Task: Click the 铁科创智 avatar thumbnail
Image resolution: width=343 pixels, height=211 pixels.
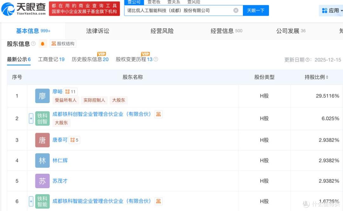Action: coord(43,119)
